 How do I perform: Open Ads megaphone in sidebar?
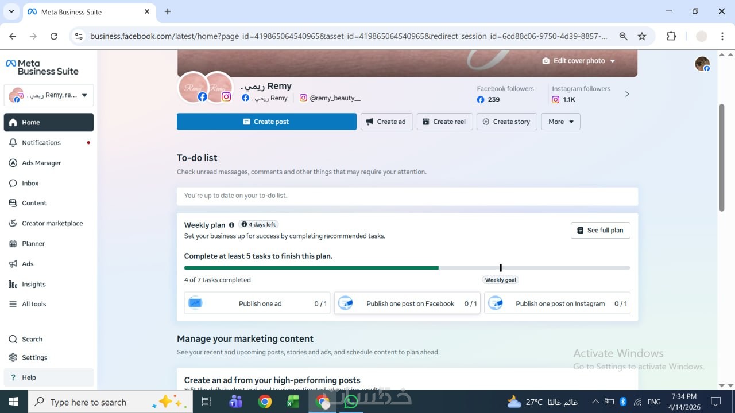(x=49, y=264)
